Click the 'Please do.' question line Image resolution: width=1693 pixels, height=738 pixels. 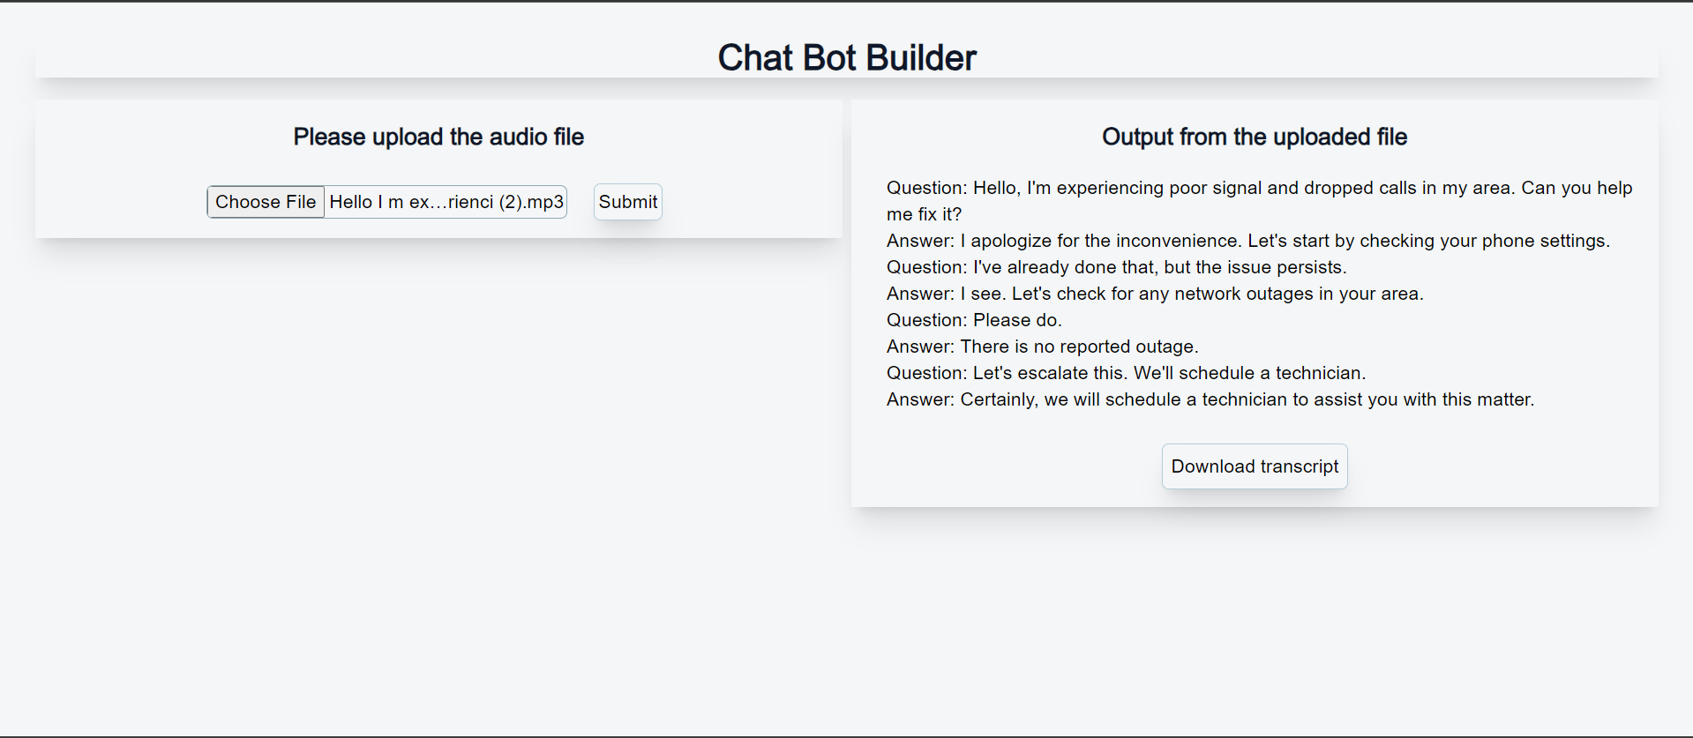(x=974, y=320)
